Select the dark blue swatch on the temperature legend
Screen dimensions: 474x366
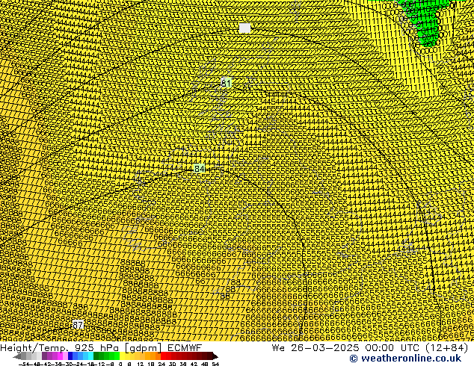click(70, 356)
